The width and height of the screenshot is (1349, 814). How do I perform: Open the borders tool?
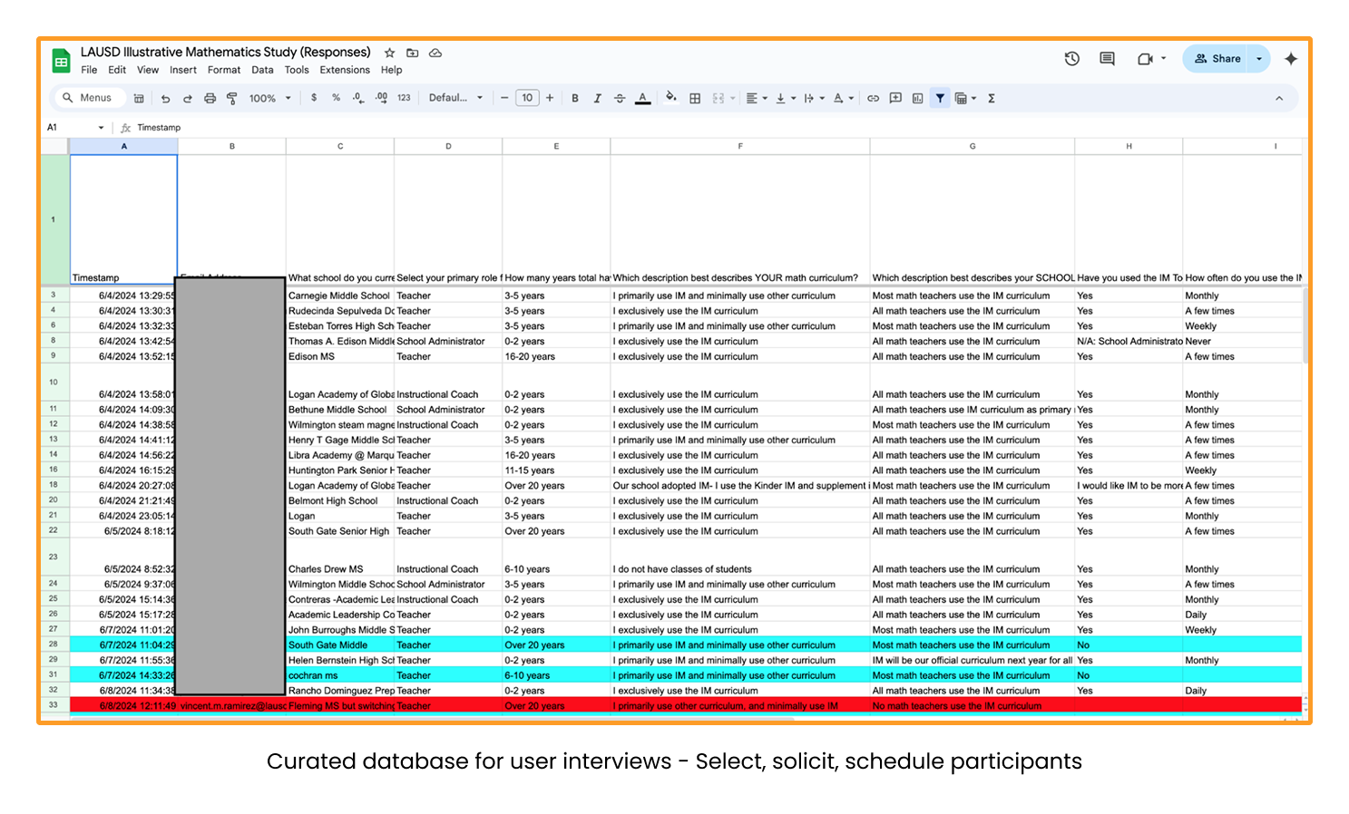695,98
